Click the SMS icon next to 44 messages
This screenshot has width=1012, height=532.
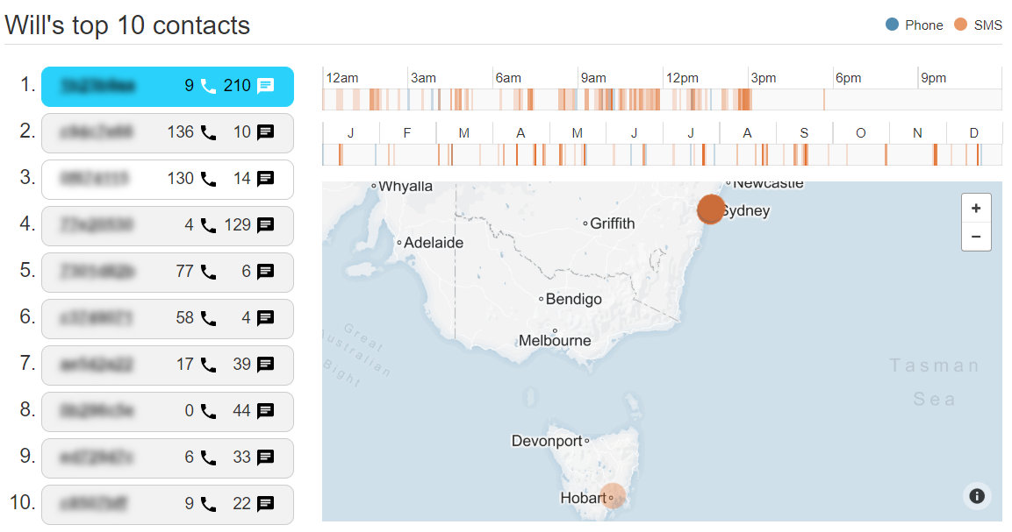click(x=265, y=411)
